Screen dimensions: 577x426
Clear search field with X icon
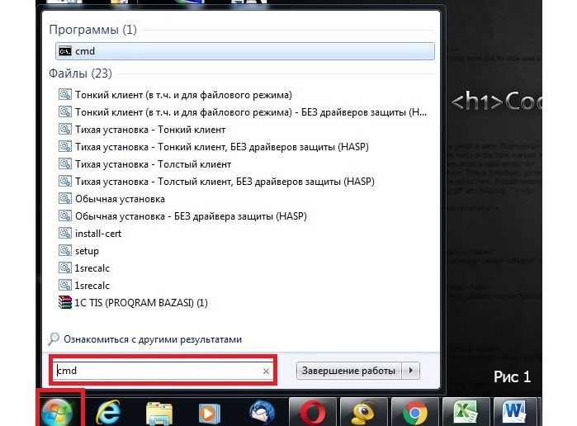[266, 372]
